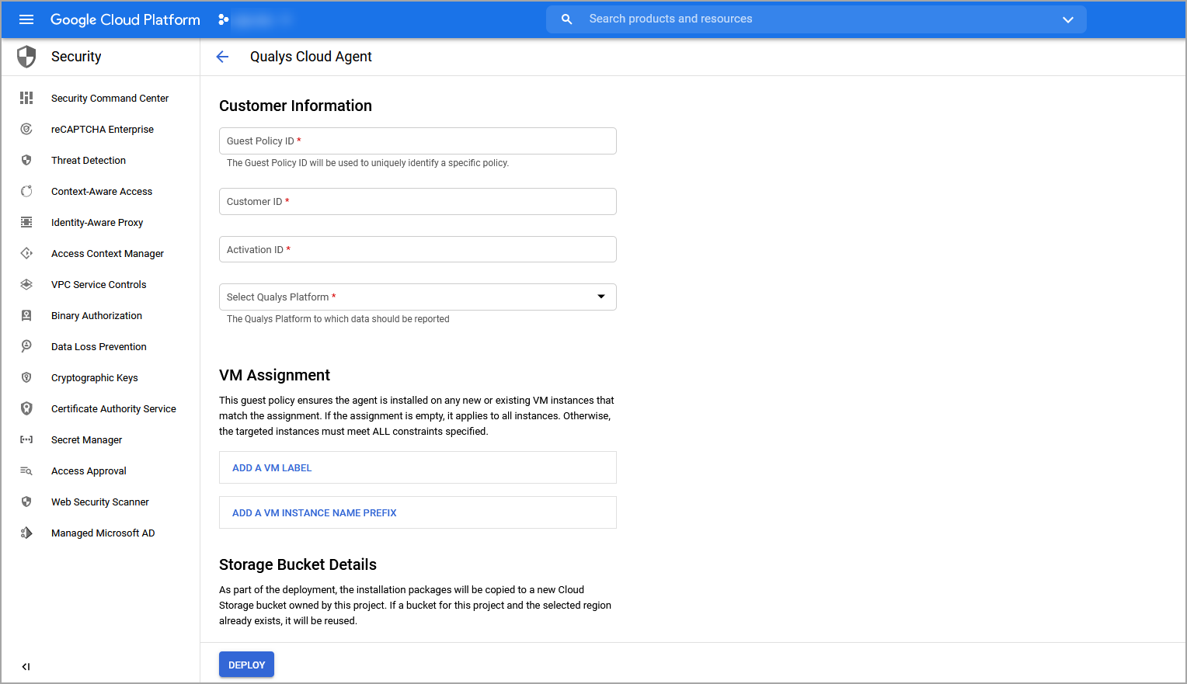The image size is (1187, 684).
Task: Click the Cryptographic Keys icon
Action: pos(26,377)
